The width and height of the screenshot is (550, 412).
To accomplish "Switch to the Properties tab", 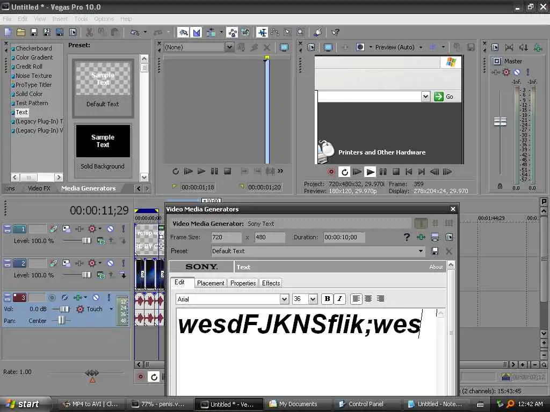I will pos(243,283).
